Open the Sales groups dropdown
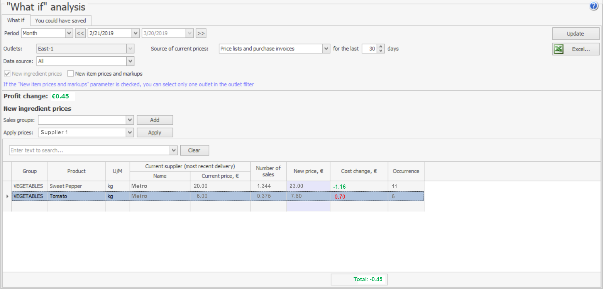 point(130,120)
